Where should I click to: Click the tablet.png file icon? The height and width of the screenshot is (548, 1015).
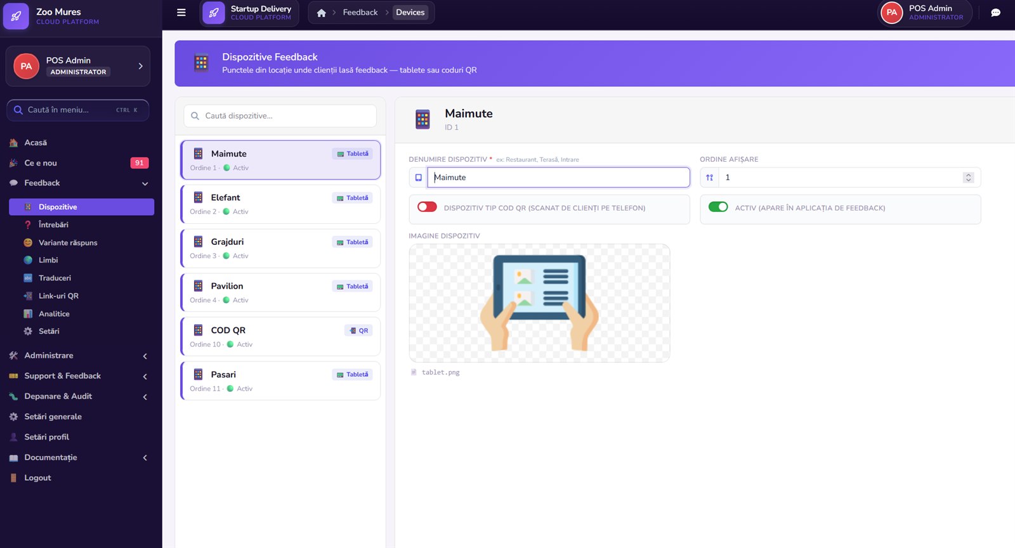pyautogui.click(x=414, y=372)
